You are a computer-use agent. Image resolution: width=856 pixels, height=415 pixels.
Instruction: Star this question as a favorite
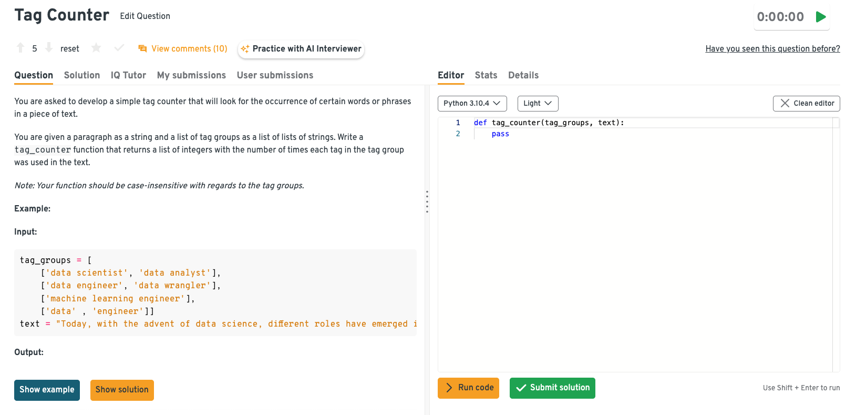click(x=96, y=48)
